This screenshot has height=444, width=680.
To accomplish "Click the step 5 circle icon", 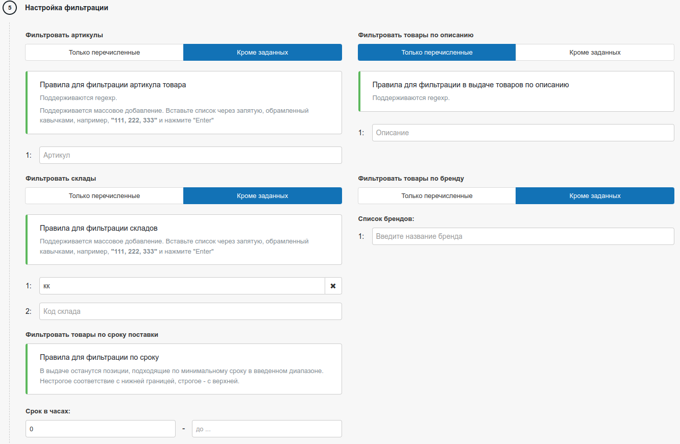I will click(x=10, y=8).
